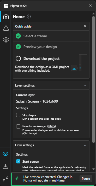Image resolution: width=96 pixels, height=186 pixels.
Task: Select the 'Download the project' guide step
Action: [51, 65]
